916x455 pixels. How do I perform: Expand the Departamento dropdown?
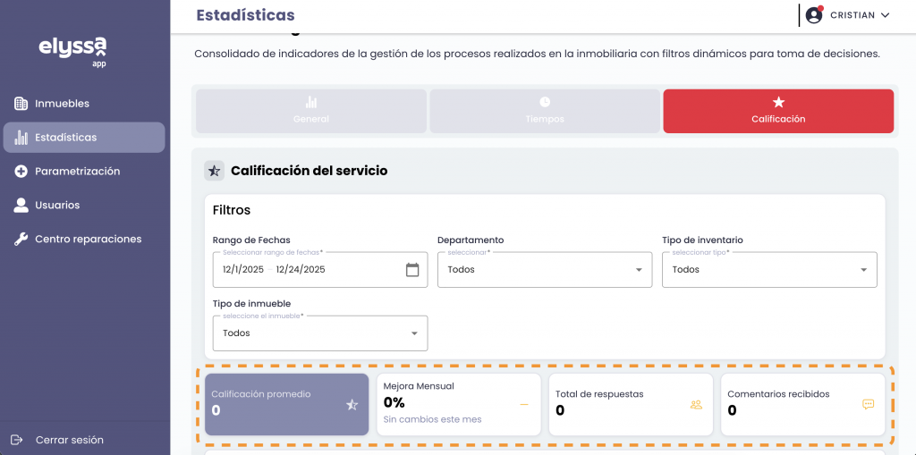tap(544, 270)
